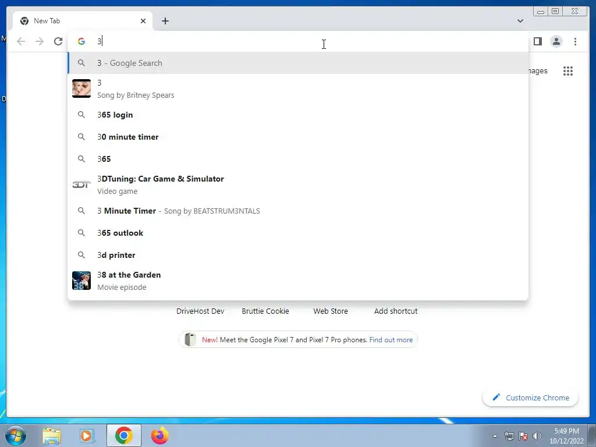Open a new tab with the plus icon

click(x=165, y=21)
